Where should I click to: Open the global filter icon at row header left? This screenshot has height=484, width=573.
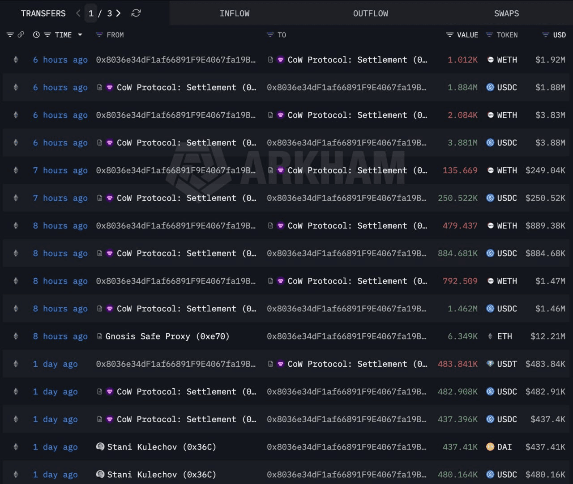10,34
